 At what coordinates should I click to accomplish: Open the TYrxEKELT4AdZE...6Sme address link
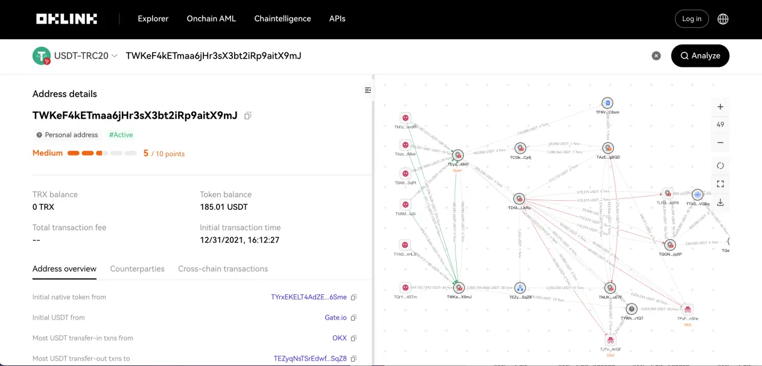[309, 297]
